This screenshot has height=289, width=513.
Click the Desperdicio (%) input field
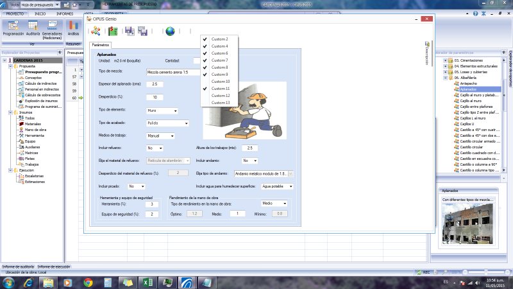(155, 97)
